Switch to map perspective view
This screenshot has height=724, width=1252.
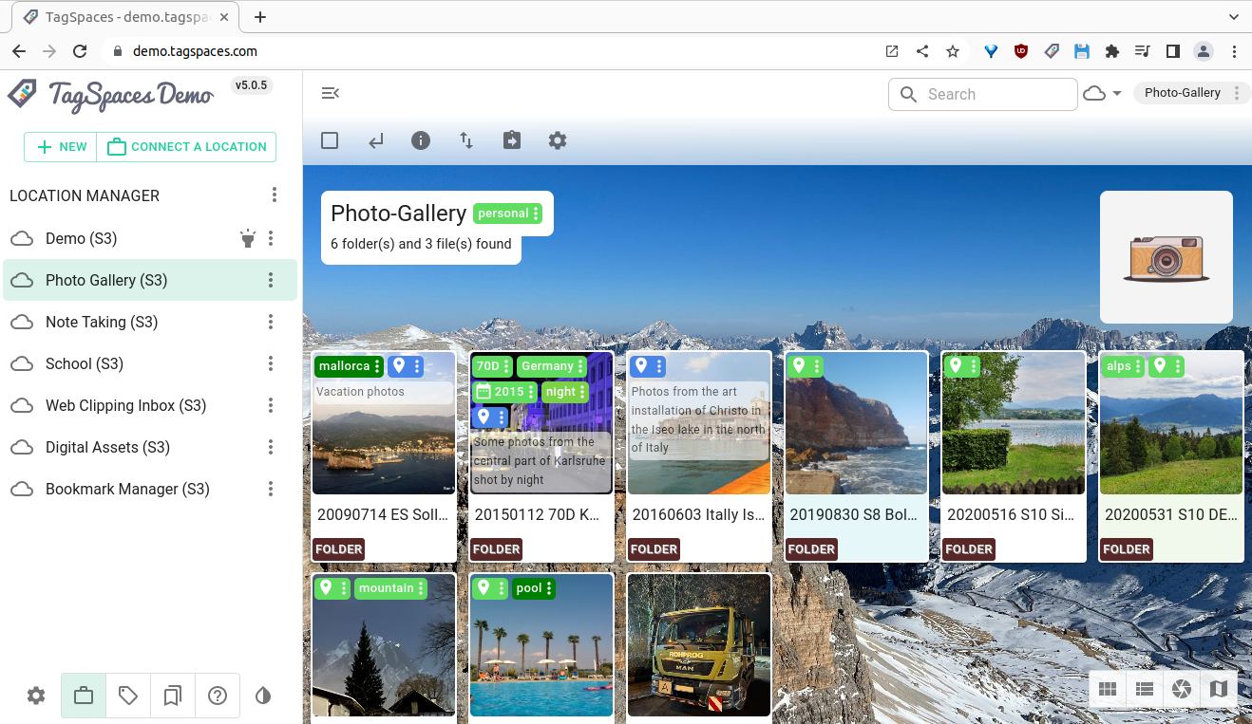coord(1219,689)
